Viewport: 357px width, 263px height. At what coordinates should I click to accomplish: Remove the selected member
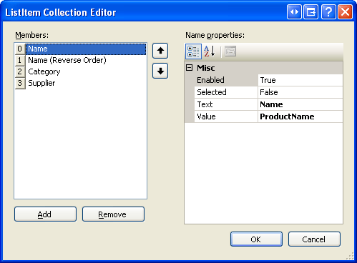click(x=113, y=214)
